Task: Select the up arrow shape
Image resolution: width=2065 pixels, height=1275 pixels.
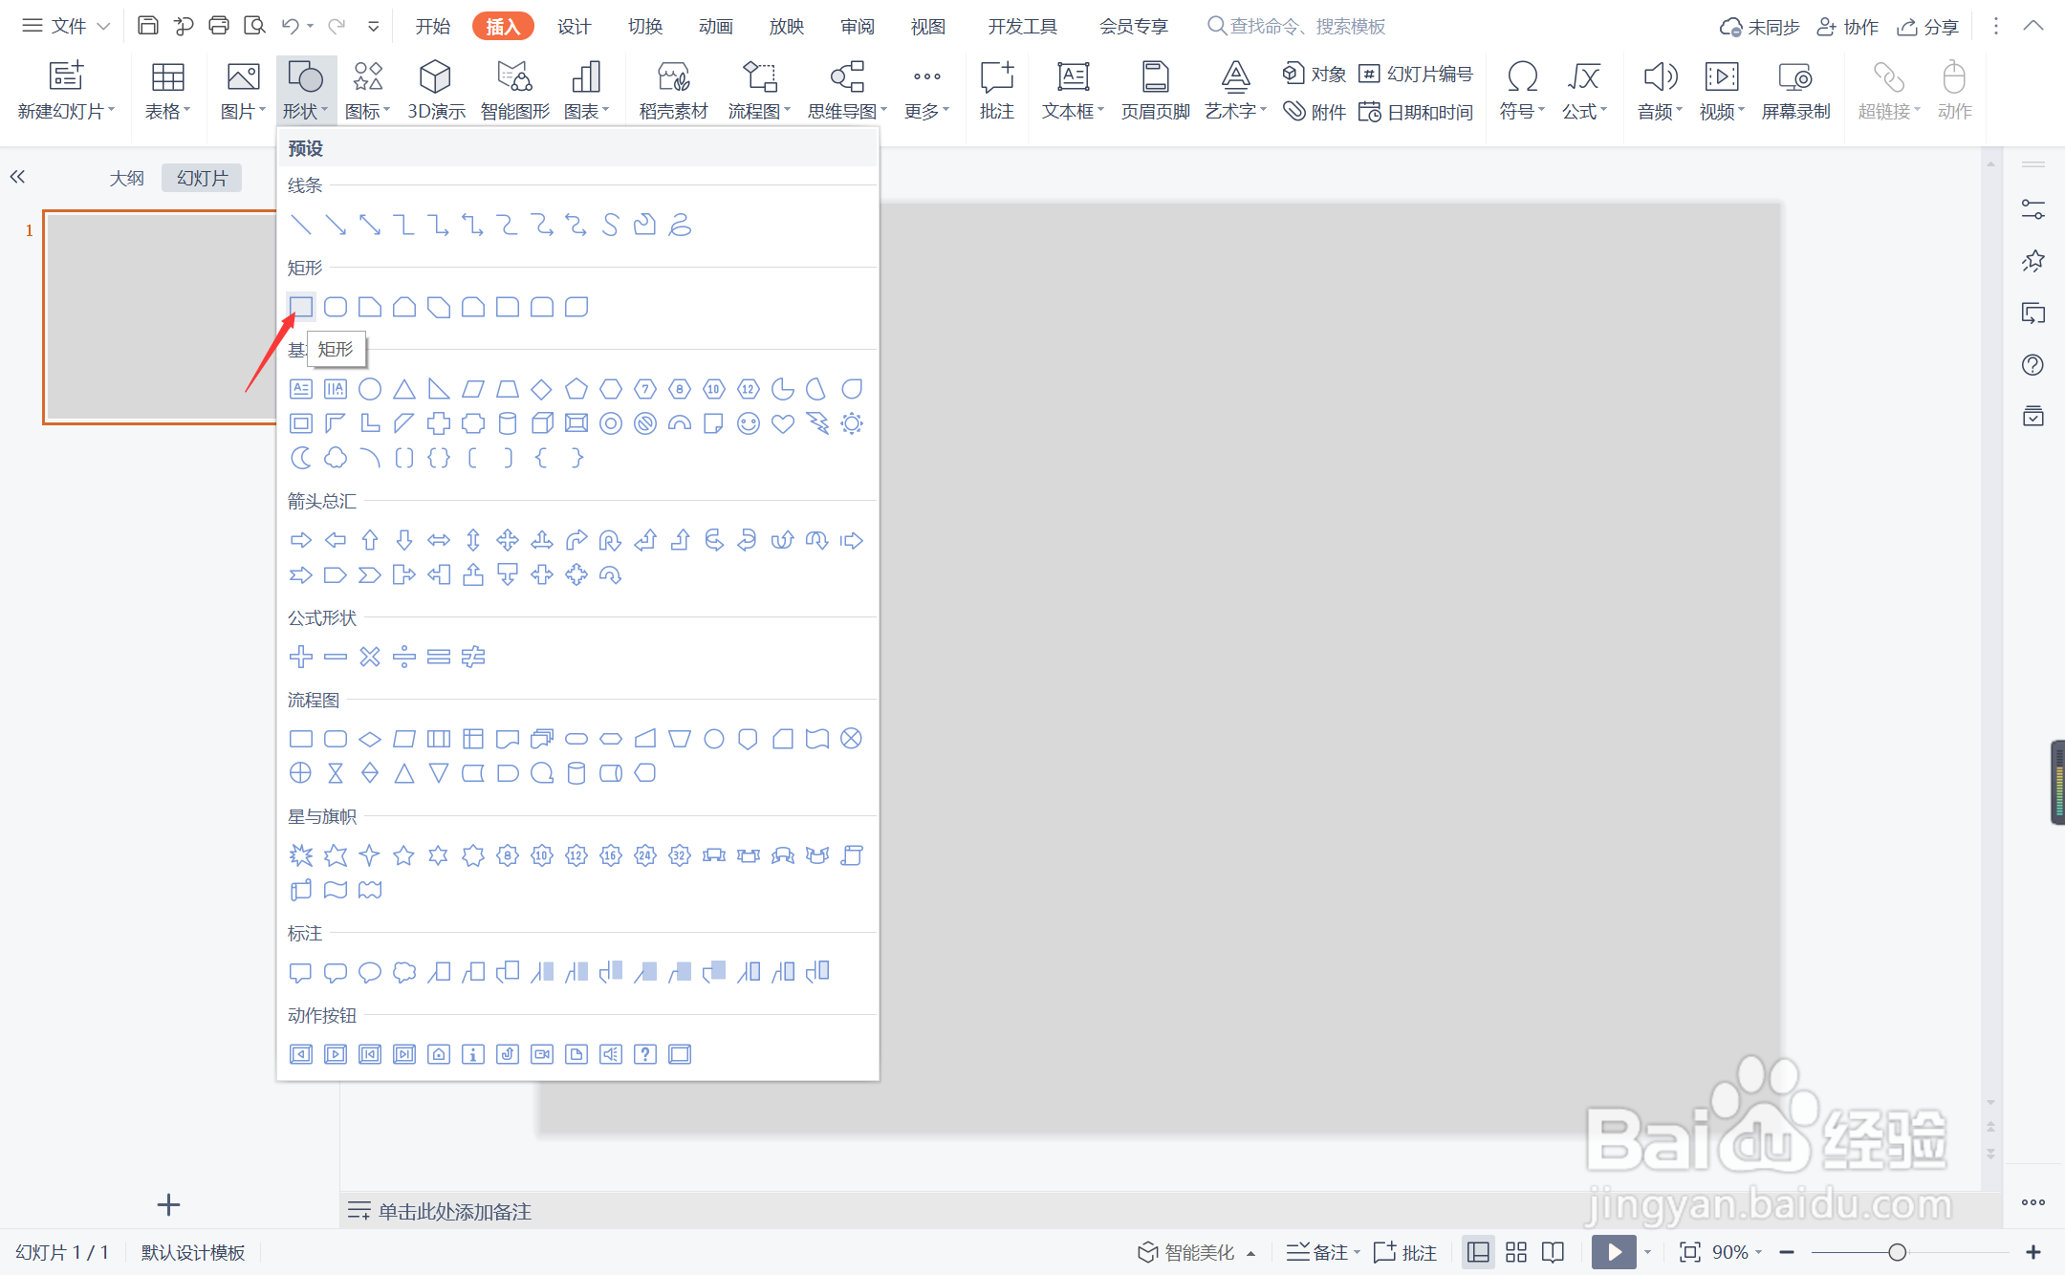Action: (x=370, y=540)
